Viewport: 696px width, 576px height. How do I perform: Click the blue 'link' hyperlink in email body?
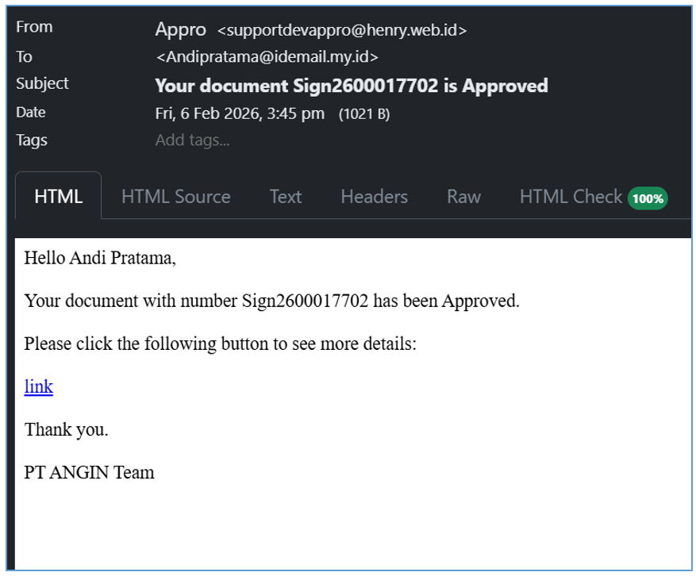39,386
